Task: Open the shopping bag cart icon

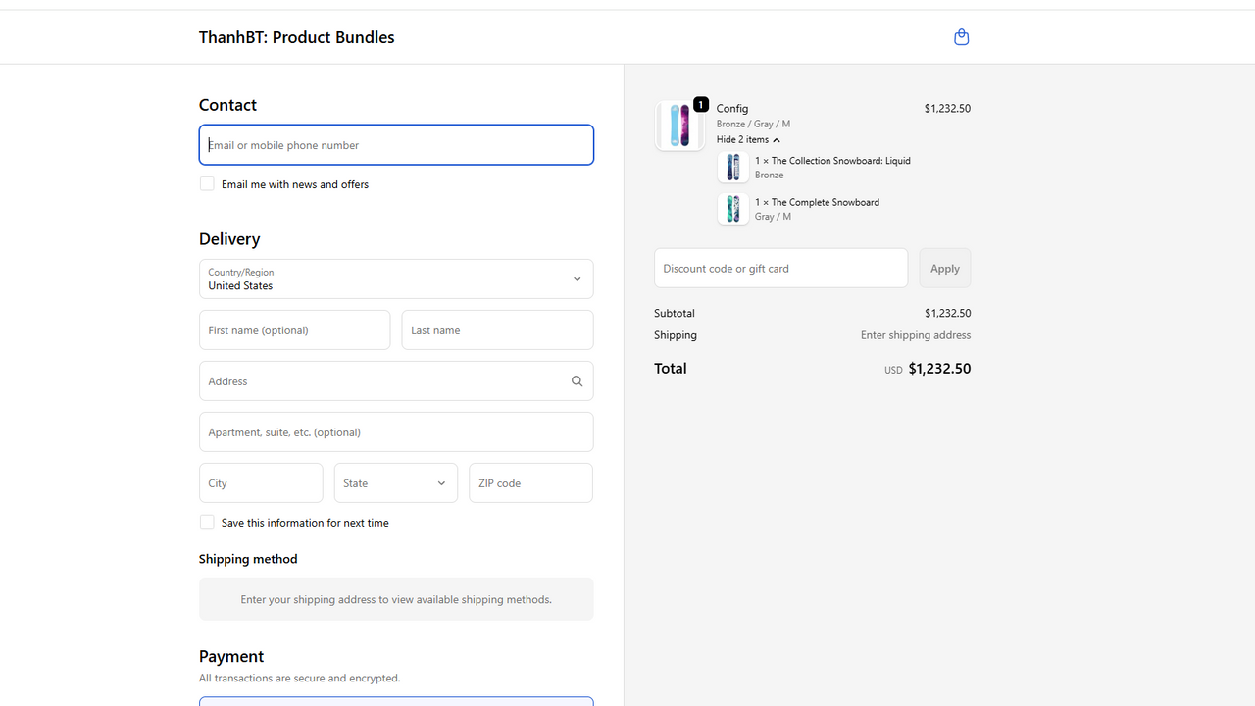Action: click(961, 37)
